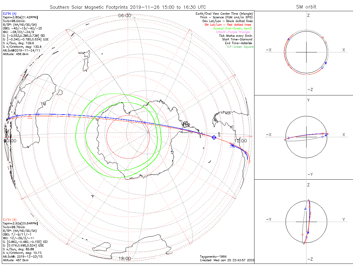Click the '06:00' local time label
353x265 pixels.
click(124, 15)
